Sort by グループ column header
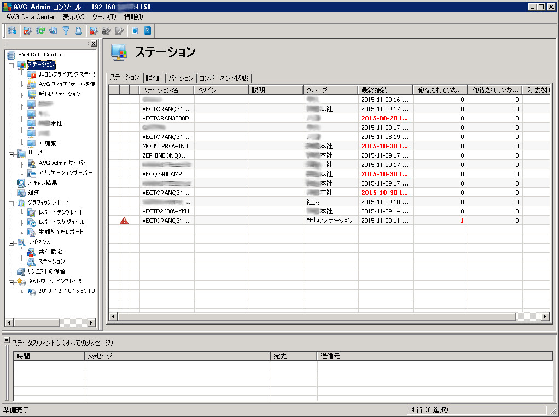The width and height of the screenshot is (559, 417). (331, 90)
